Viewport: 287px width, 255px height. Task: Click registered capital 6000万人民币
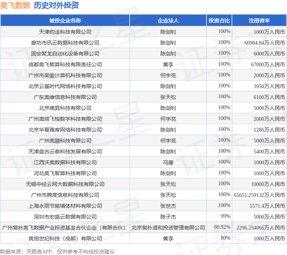click(269, 54)
